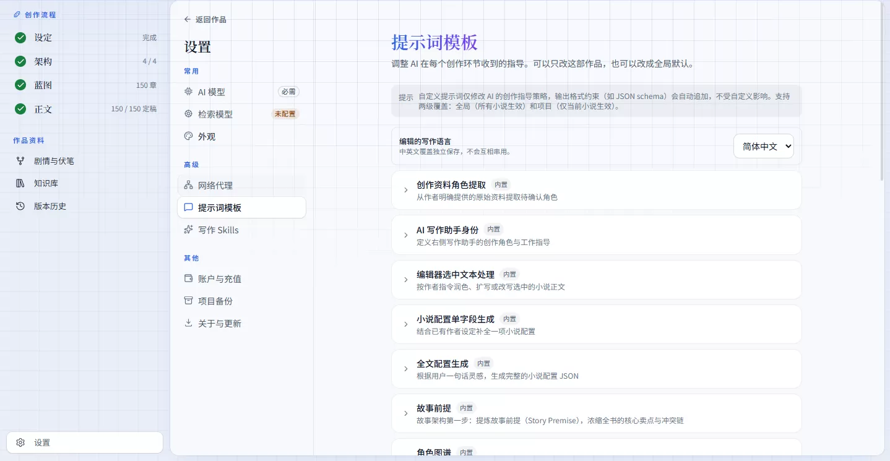890x461 pixels.
Task: Click the 未配置 badge next to 检索模型
Action: 285,114
